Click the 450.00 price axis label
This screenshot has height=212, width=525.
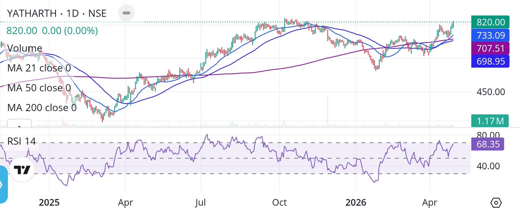[491, 93]
